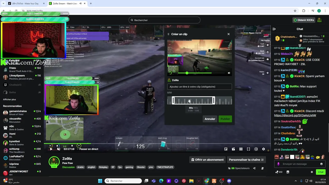Click the clip preview video thumbnail
Image resolution: width=329 pixels, height=185 pixels.
pyautogui.click(x=199, y=58)
